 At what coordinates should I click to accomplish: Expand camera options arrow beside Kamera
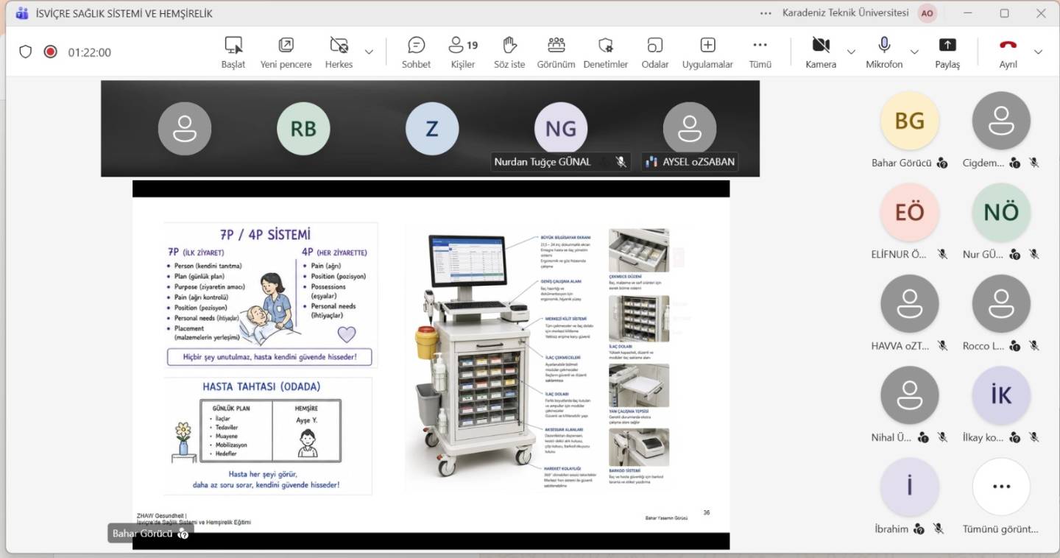tap(851, 52)
